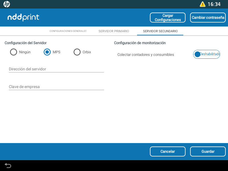This screenshot has height=171, width=228.
Task: Select the Servidor Secundario tab
Action: 160,31
